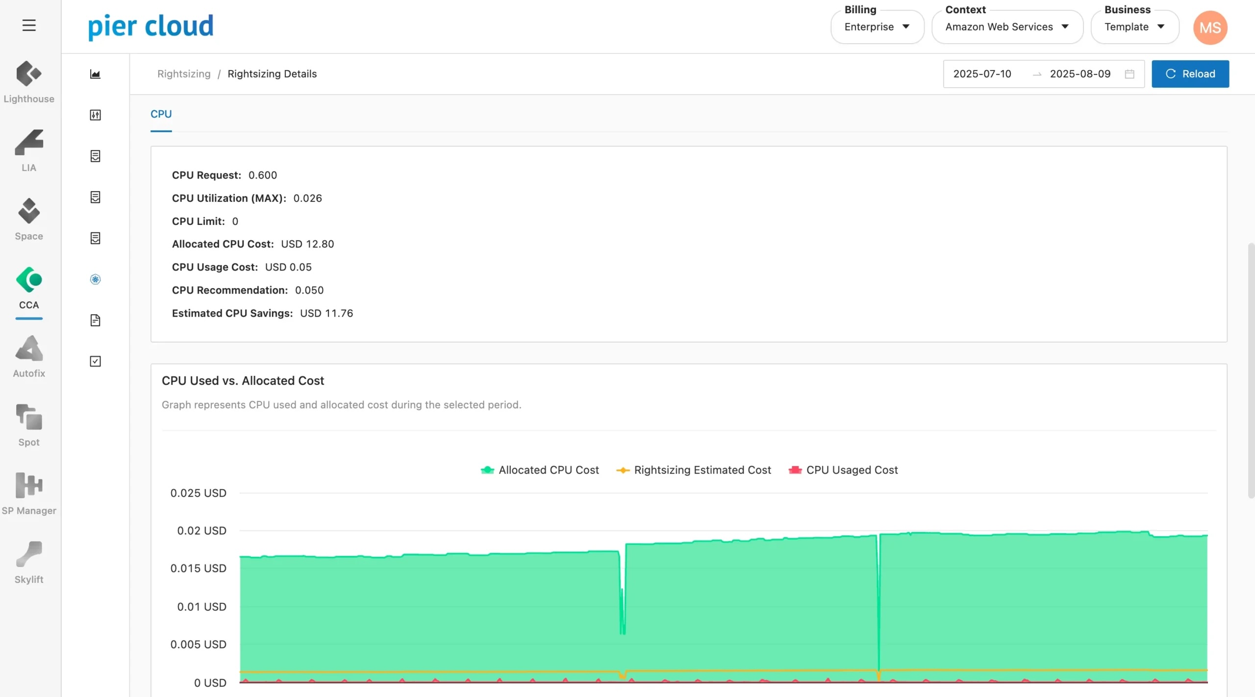The image size is (1255, 697).
Task: Expand the Billing Enterprise dropdown
Action: [877, 27]
